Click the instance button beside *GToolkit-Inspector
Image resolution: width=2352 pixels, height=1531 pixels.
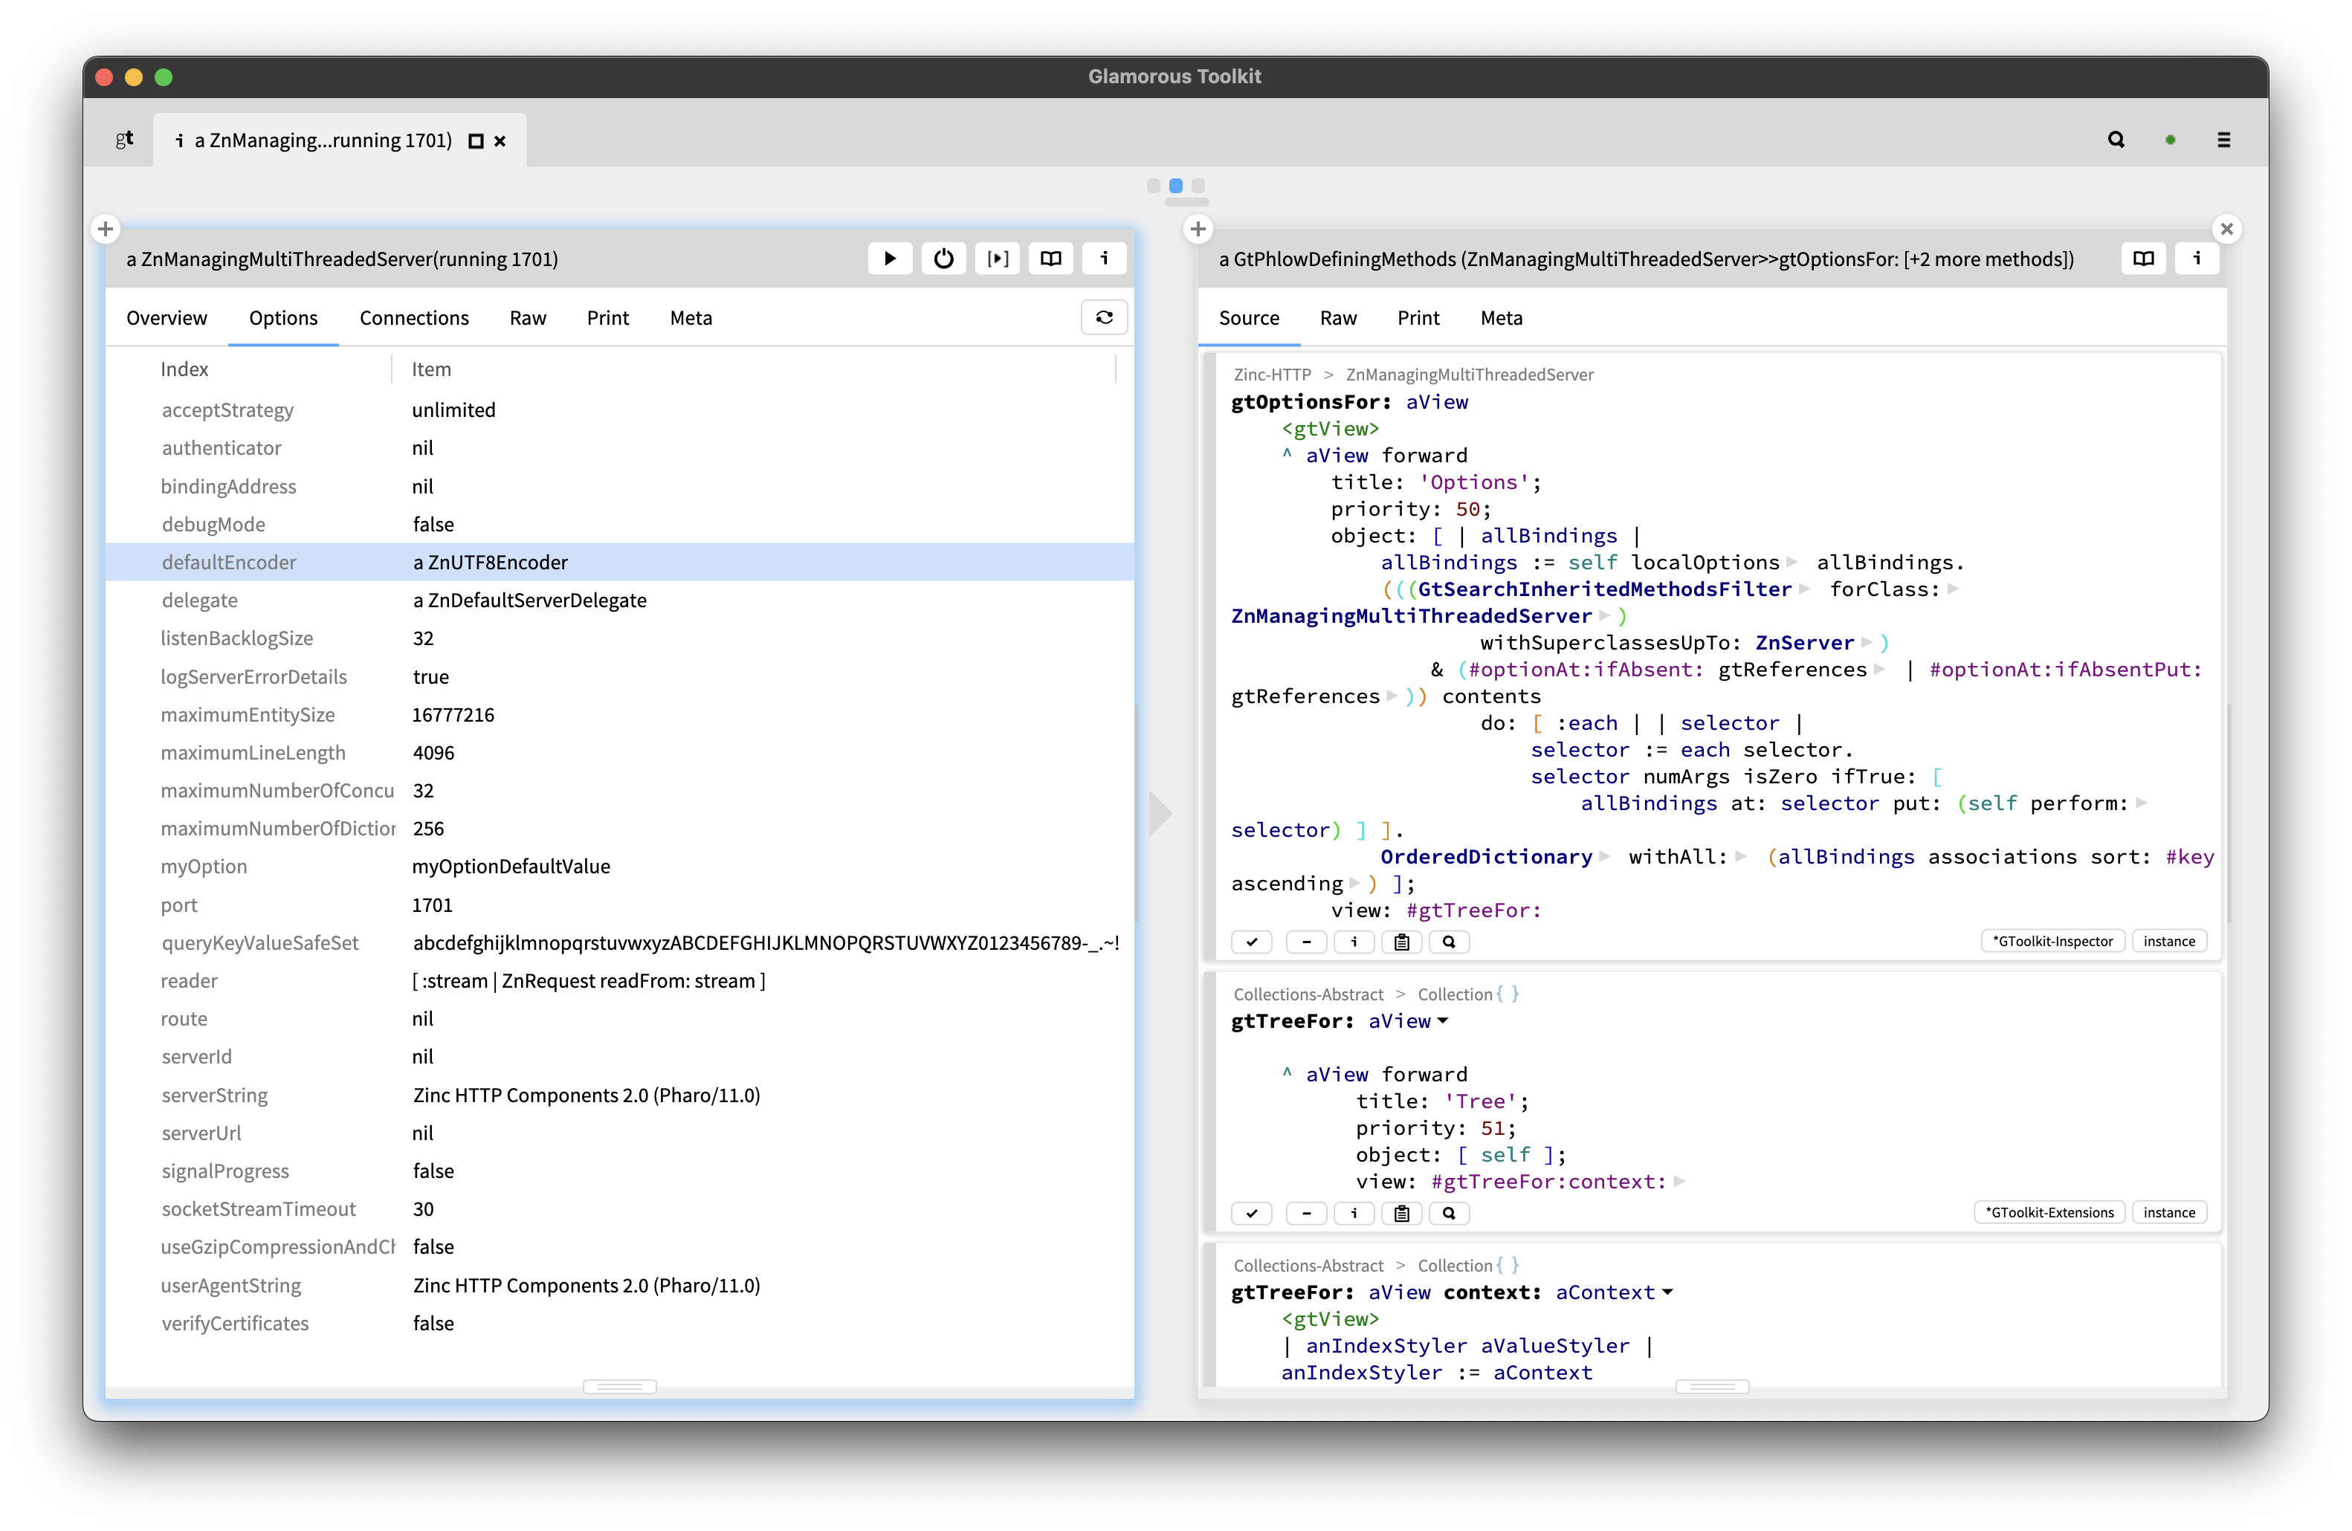tap(2169, 940)
